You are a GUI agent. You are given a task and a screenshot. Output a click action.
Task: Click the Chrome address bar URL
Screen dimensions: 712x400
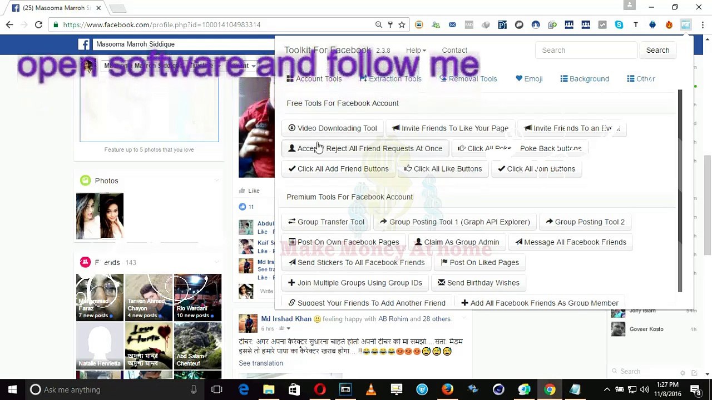click(162, 24)
